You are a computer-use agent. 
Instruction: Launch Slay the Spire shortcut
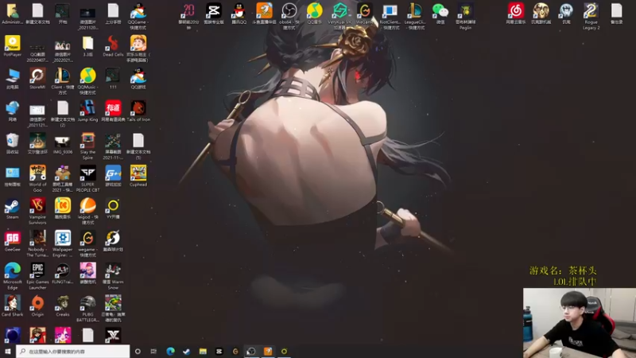pos(87,146)
